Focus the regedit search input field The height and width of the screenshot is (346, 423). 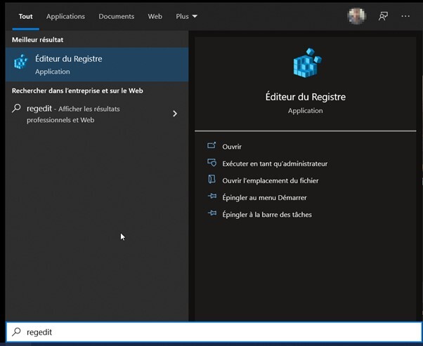214,332
